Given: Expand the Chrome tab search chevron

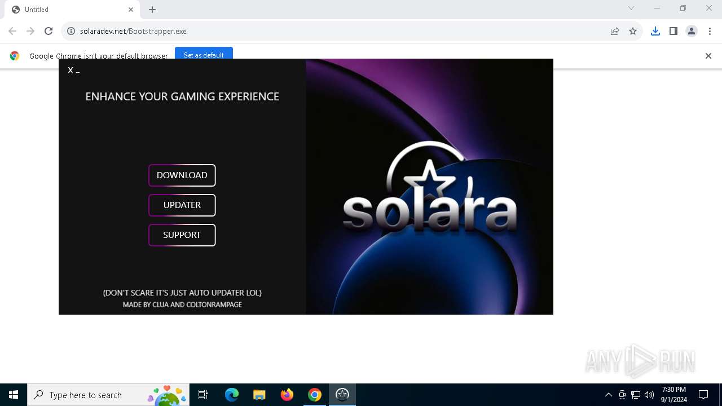Looking at the screenshot, I should (x=631, y=8).
